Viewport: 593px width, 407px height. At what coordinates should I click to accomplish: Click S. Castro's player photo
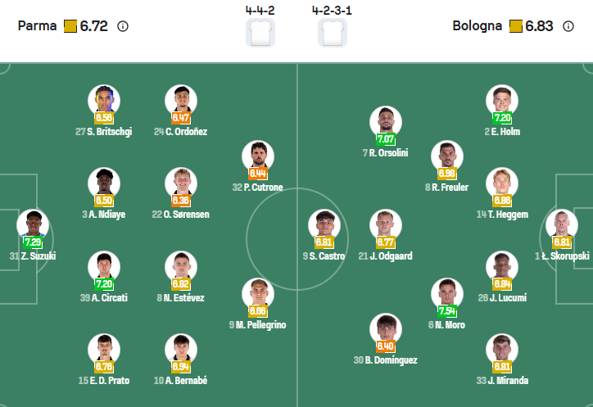[x=324, y=225]
